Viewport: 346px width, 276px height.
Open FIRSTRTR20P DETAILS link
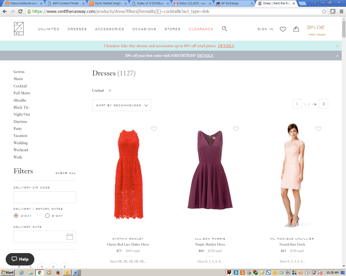(205, 56)
